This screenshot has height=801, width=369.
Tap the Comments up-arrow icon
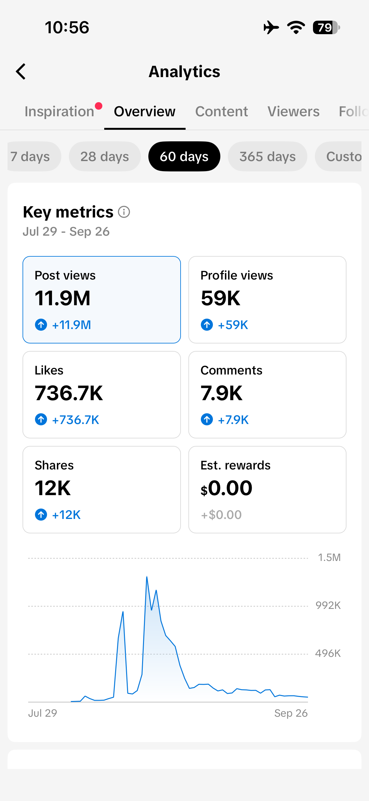click(x=207, y=419)
